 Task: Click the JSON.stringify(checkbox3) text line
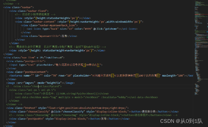point(62,94)
